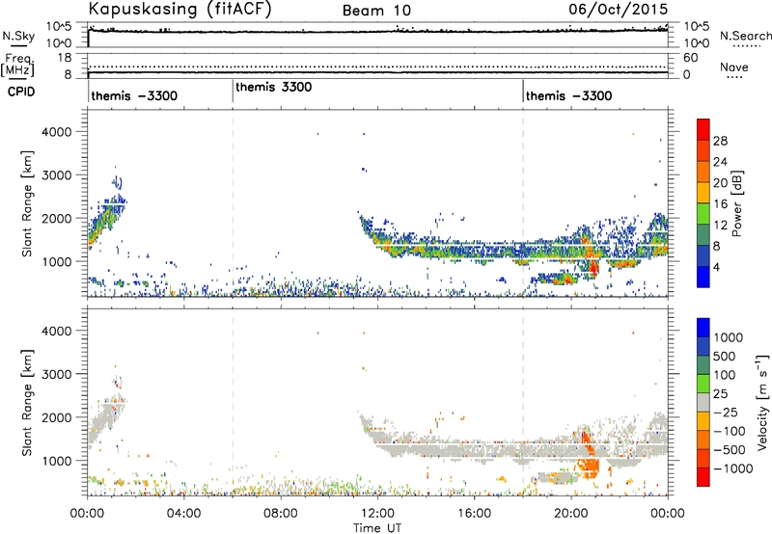Click the 'CPID' row label
The image size is (772, 534).
pyautogui.click(x=21, y=92)
